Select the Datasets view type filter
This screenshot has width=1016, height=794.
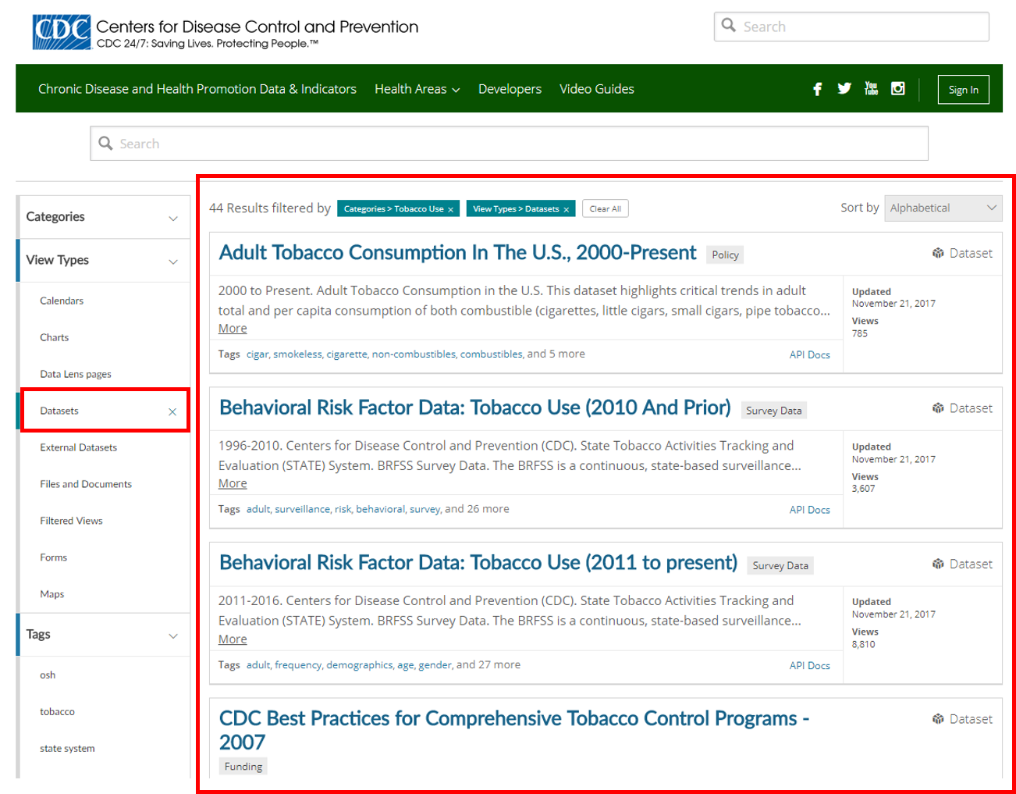59,411
